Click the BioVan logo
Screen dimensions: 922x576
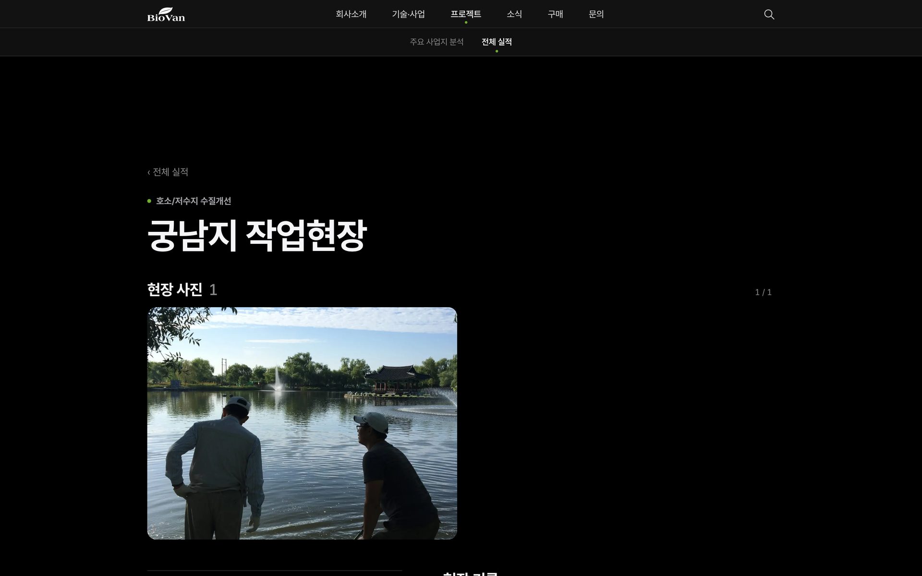coord(166,14)
